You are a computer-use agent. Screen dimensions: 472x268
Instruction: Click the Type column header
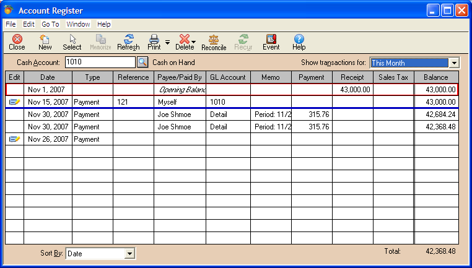pos(92,77)
